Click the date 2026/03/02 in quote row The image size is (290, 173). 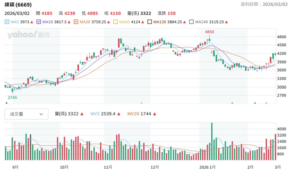17,13
